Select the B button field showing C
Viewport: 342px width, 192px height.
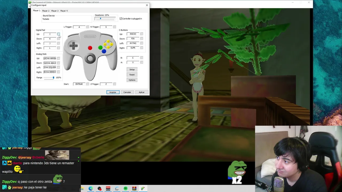(133, 58)
